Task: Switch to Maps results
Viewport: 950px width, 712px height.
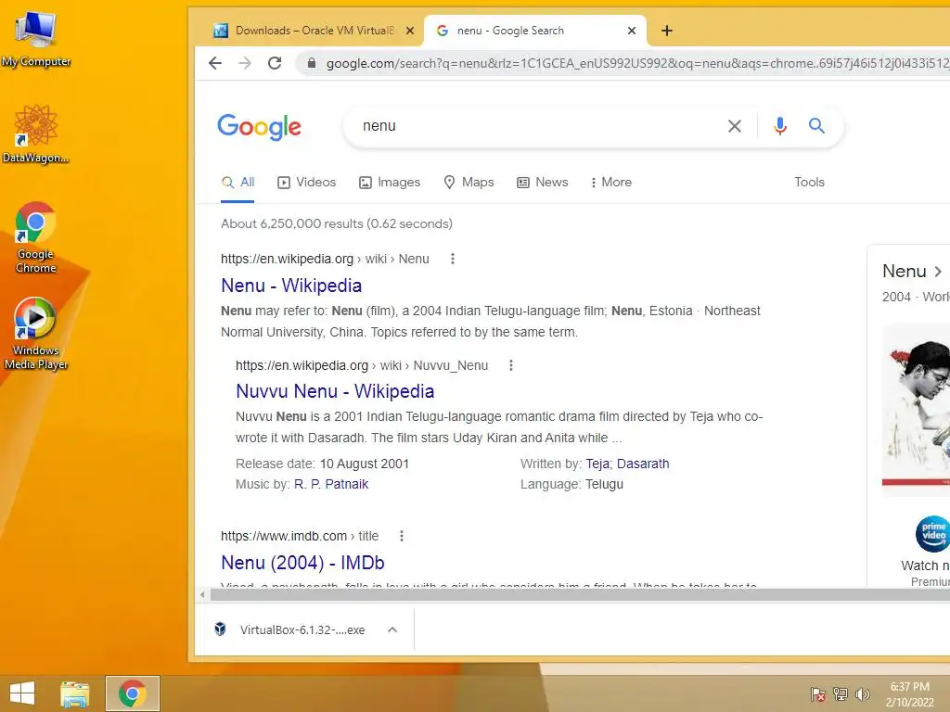Action: click(x=469, y=183)
